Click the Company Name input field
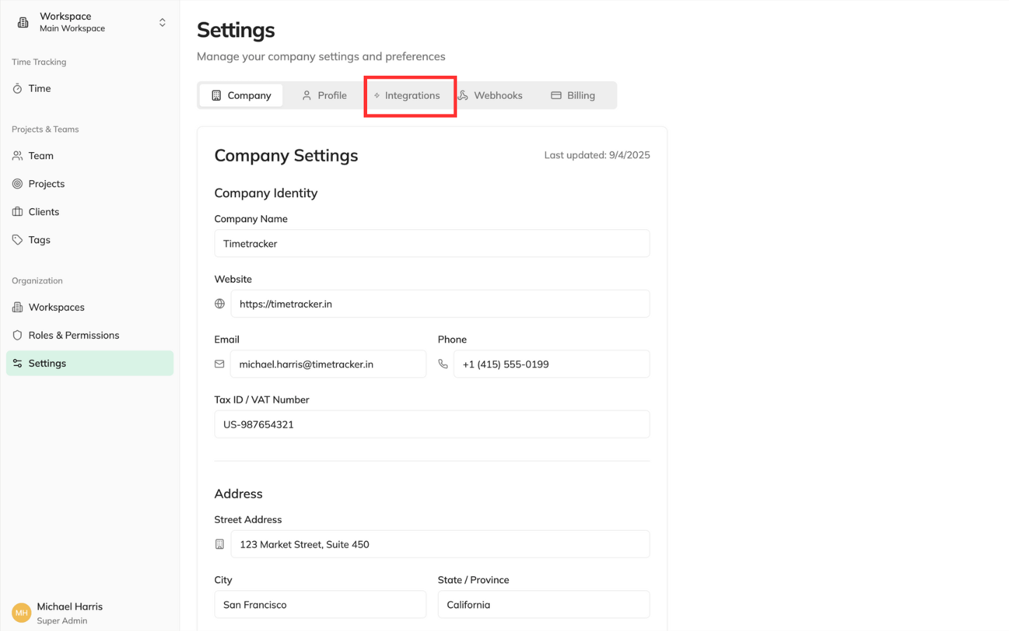This screenshot has width=1009, height=631. [432, 243]
